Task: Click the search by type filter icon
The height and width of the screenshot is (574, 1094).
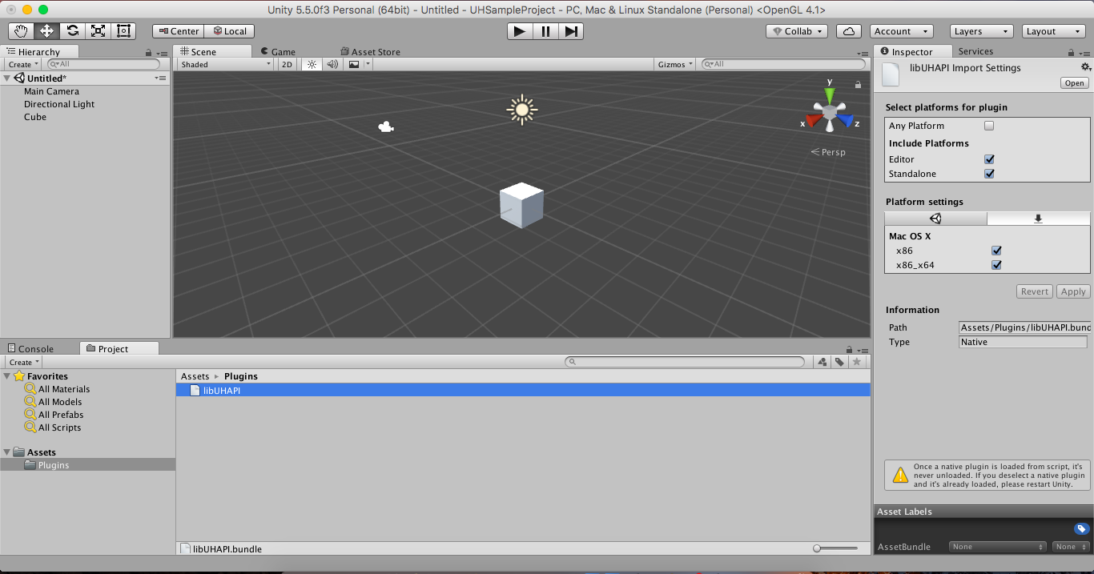Action: tap(823, 362)
